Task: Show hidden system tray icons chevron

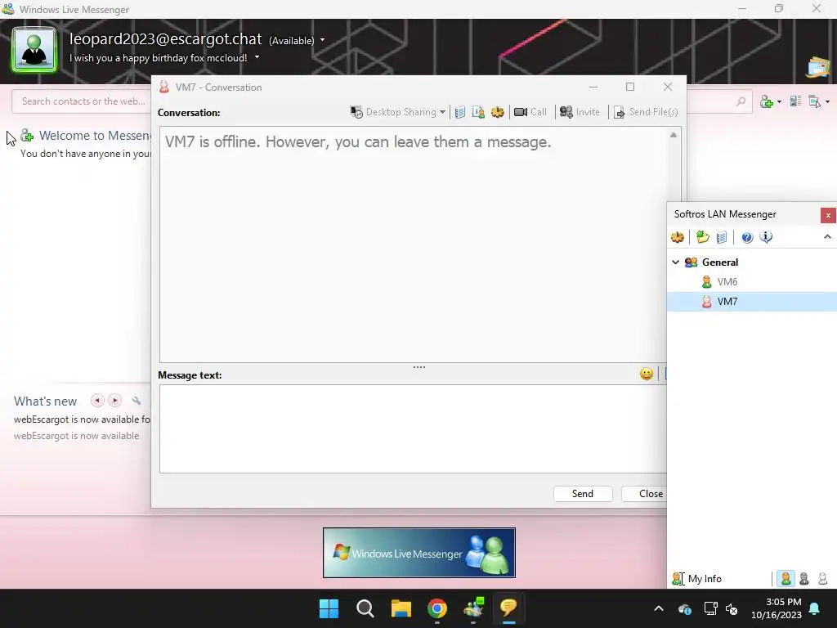Action: pos(659,608)
